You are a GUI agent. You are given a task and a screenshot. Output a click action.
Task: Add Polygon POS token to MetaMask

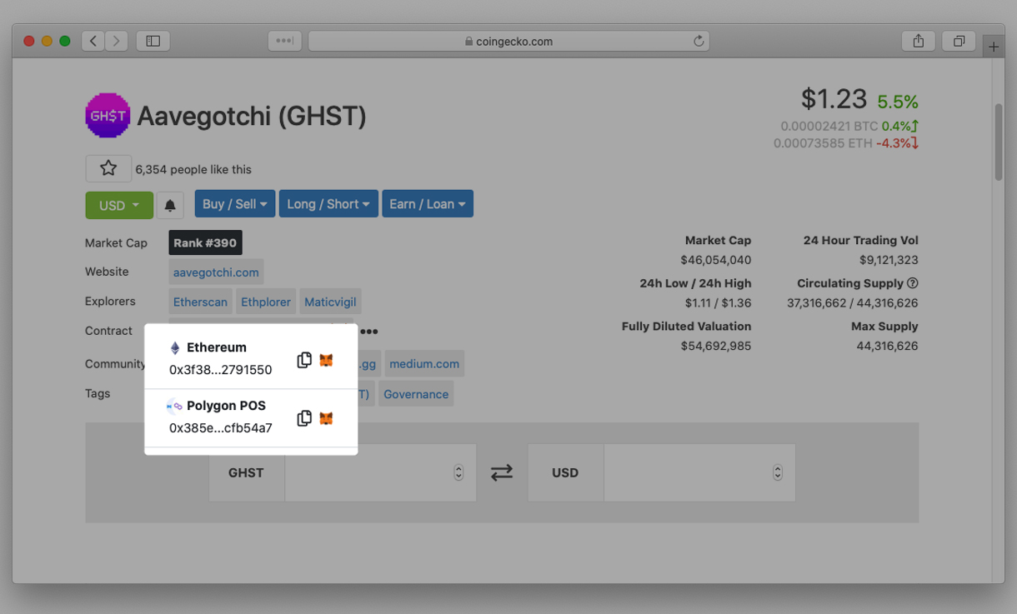click(327, 418)
